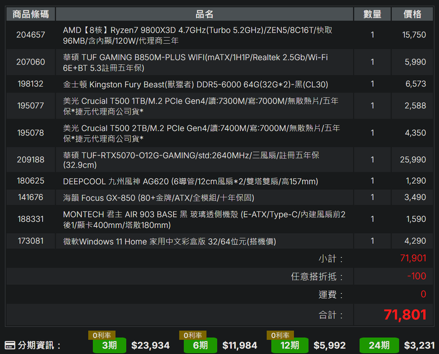Click product code 209188
Screen dimensions: 439x354
[x=30, y=160]
